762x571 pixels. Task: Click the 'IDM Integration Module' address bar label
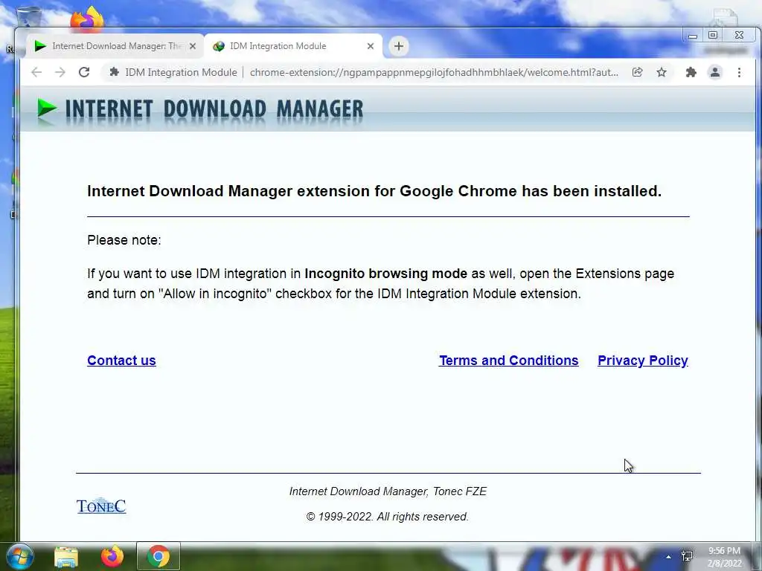(x=181, y=72)
